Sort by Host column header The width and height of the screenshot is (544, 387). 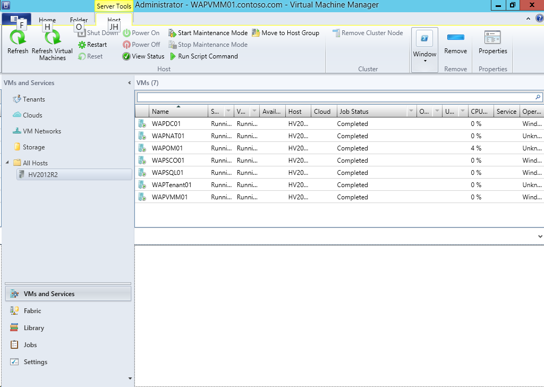click(x=298, y=112)
